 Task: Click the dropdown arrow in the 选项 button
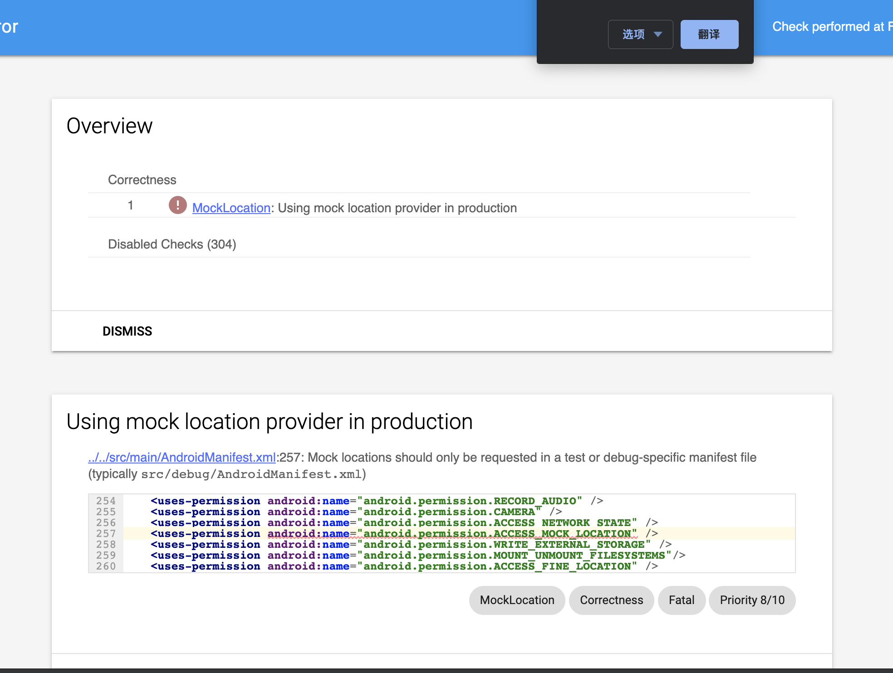point(658,34)
